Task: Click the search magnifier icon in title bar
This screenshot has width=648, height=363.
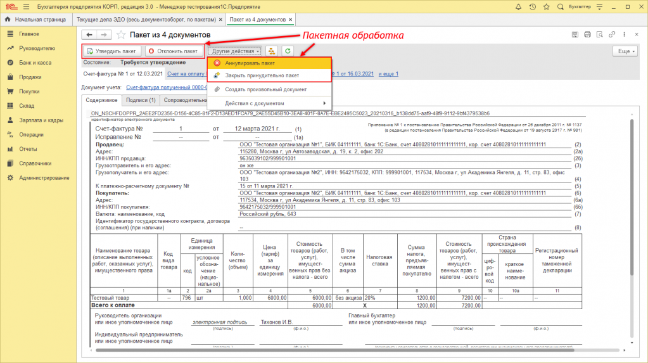Action: point(561,6)
